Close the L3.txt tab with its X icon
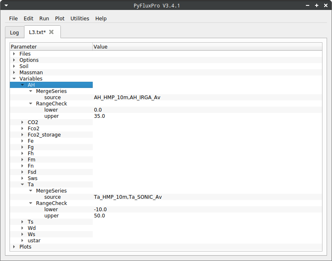 51,32
